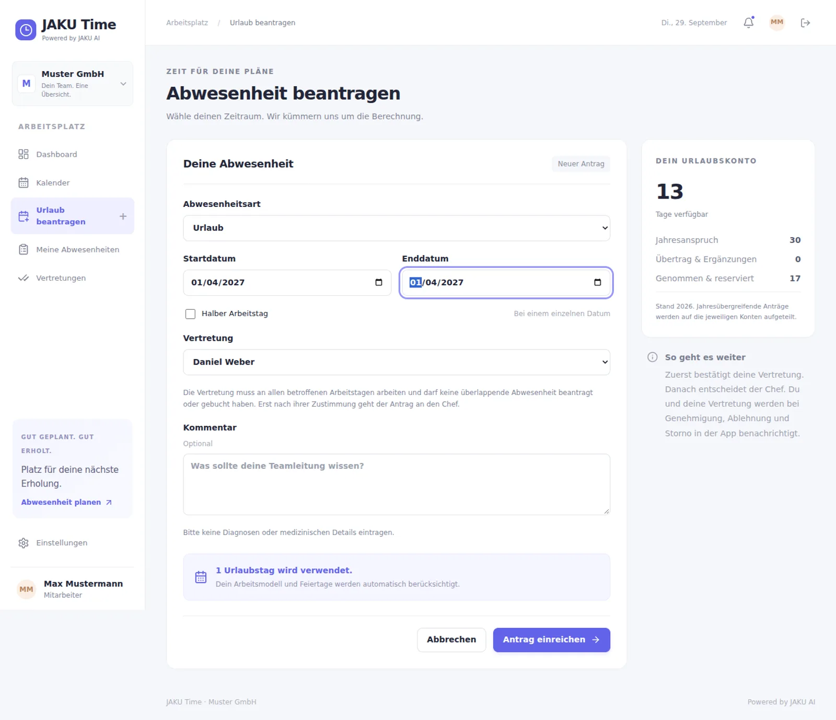836x720 pixels.
Task: Click the 13 Tage verfügbar number
Action: pyautogui.click(x=669, y=192)
